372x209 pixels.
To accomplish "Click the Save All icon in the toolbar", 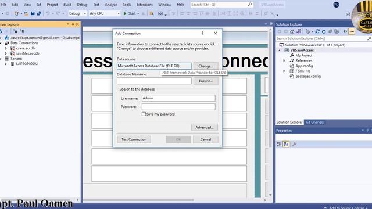I will pos(39,13).
